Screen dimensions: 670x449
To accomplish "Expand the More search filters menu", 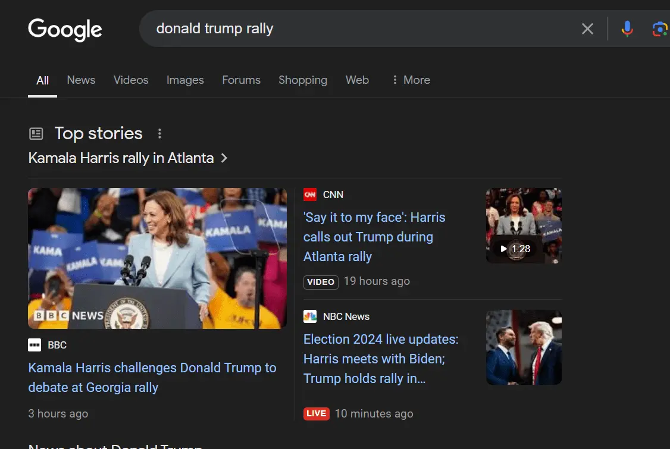I will tap(411, 80).
